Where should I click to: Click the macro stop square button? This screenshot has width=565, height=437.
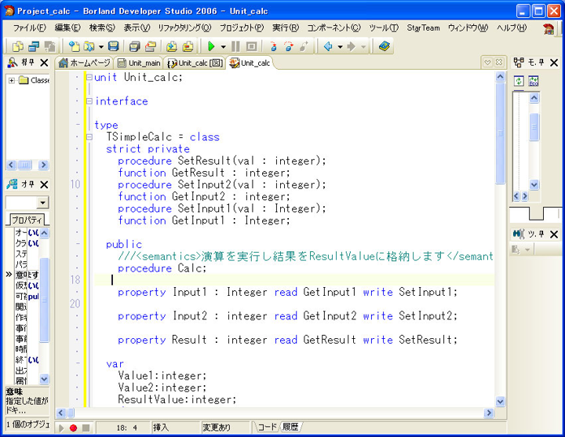click(x=86, y=428)
